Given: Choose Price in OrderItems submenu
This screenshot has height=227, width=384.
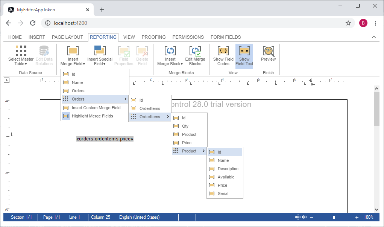Looking at the screenshot, I should click(189, 143).
